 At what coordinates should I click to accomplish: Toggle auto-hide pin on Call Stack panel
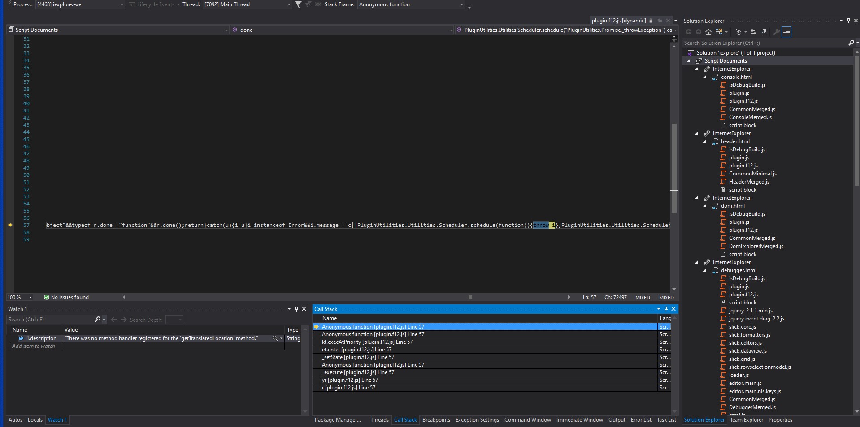click(666, 309)
